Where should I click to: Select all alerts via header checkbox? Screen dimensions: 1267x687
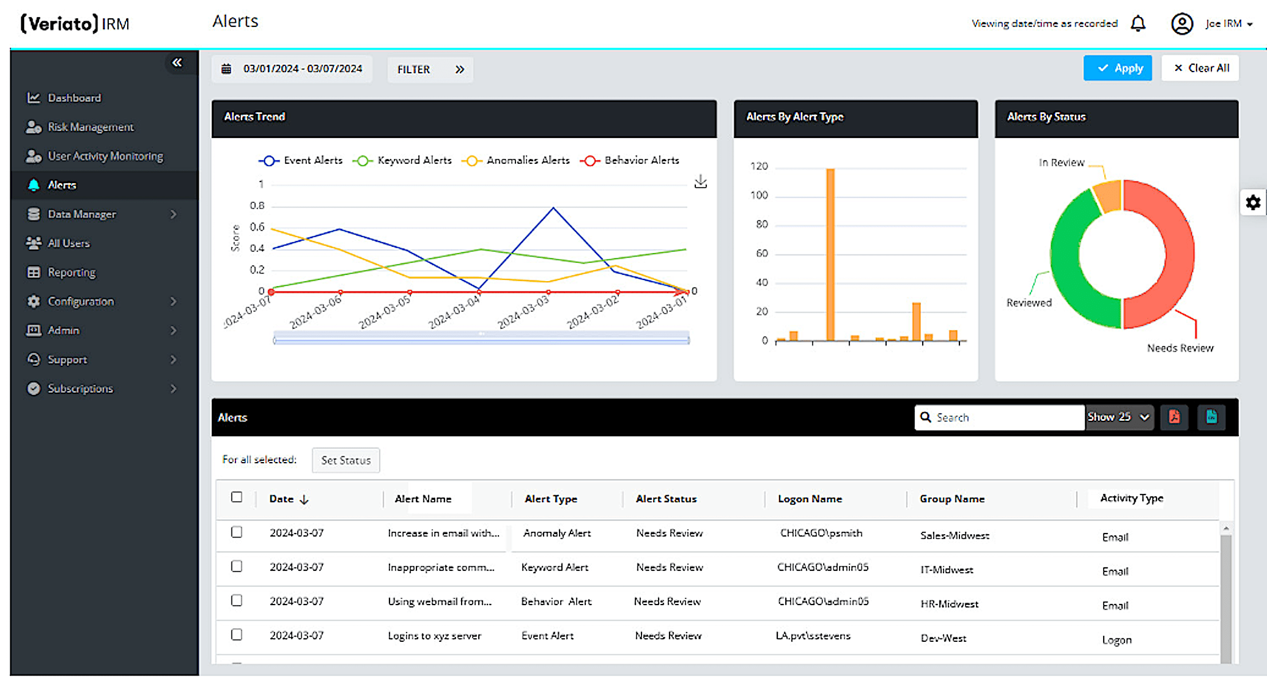pyautogui.click(x=237, y=497)
